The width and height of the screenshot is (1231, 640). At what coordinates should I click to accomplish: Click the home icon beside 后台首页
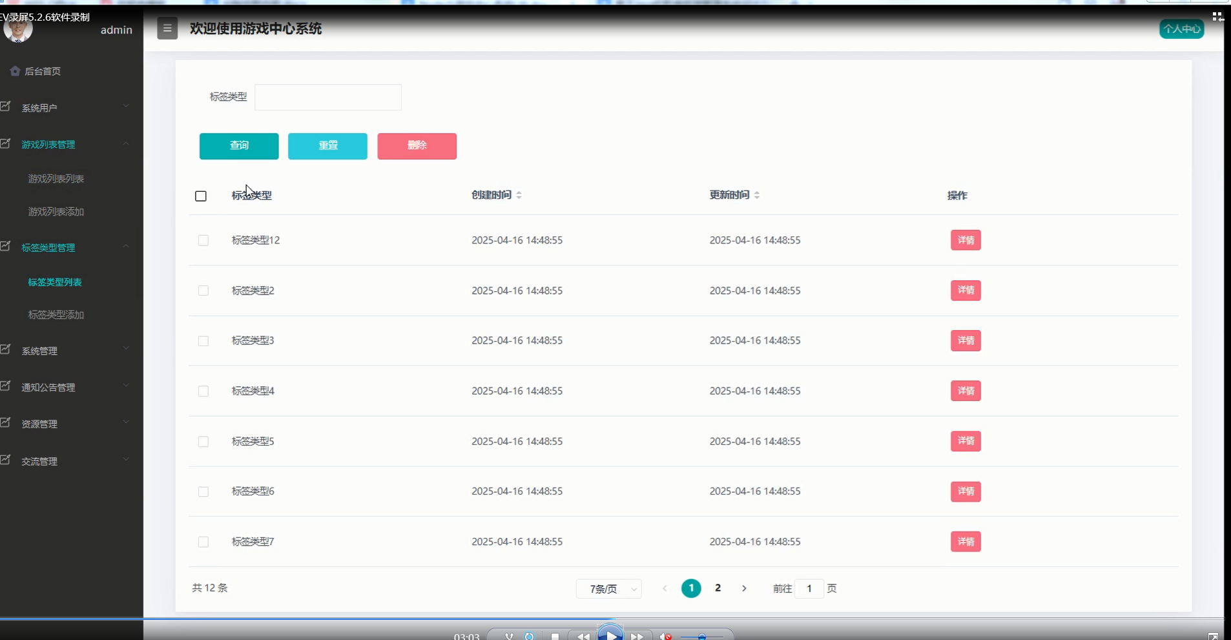(x=15, y=71)
